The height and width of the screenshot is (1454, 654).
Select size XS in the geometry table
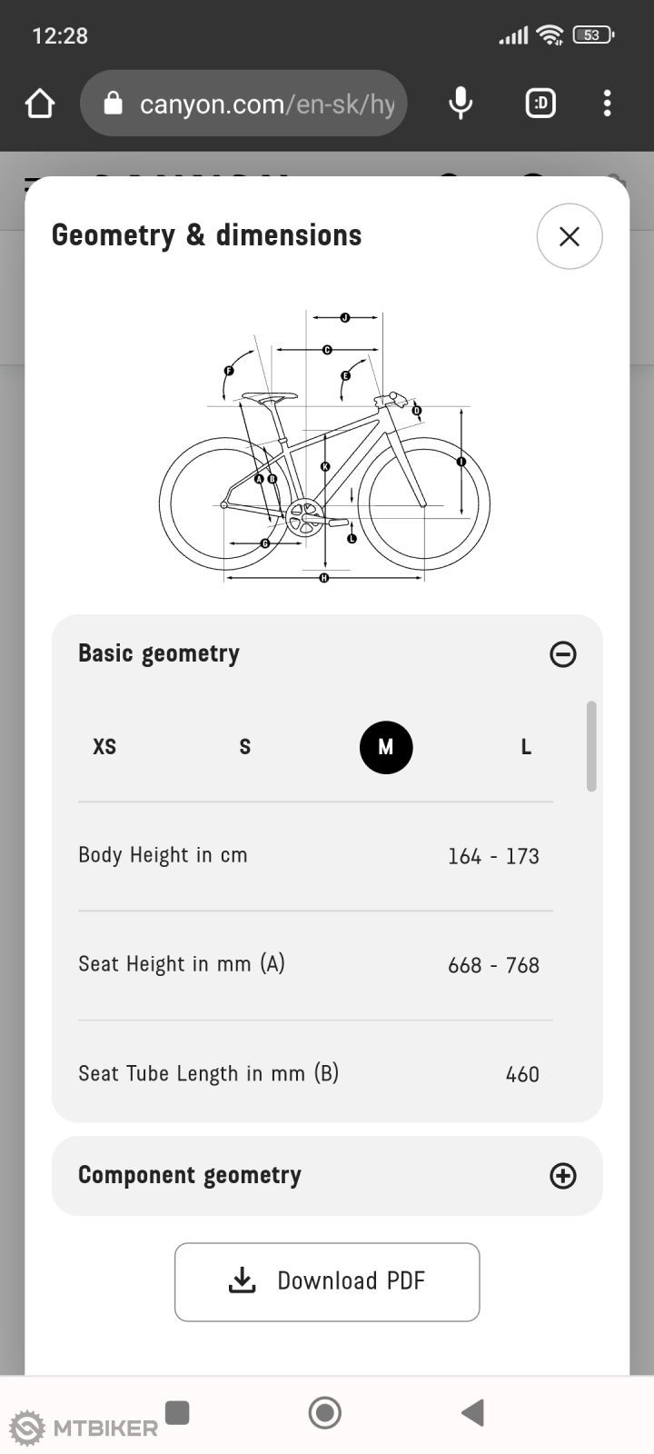[x=104, y=747]
